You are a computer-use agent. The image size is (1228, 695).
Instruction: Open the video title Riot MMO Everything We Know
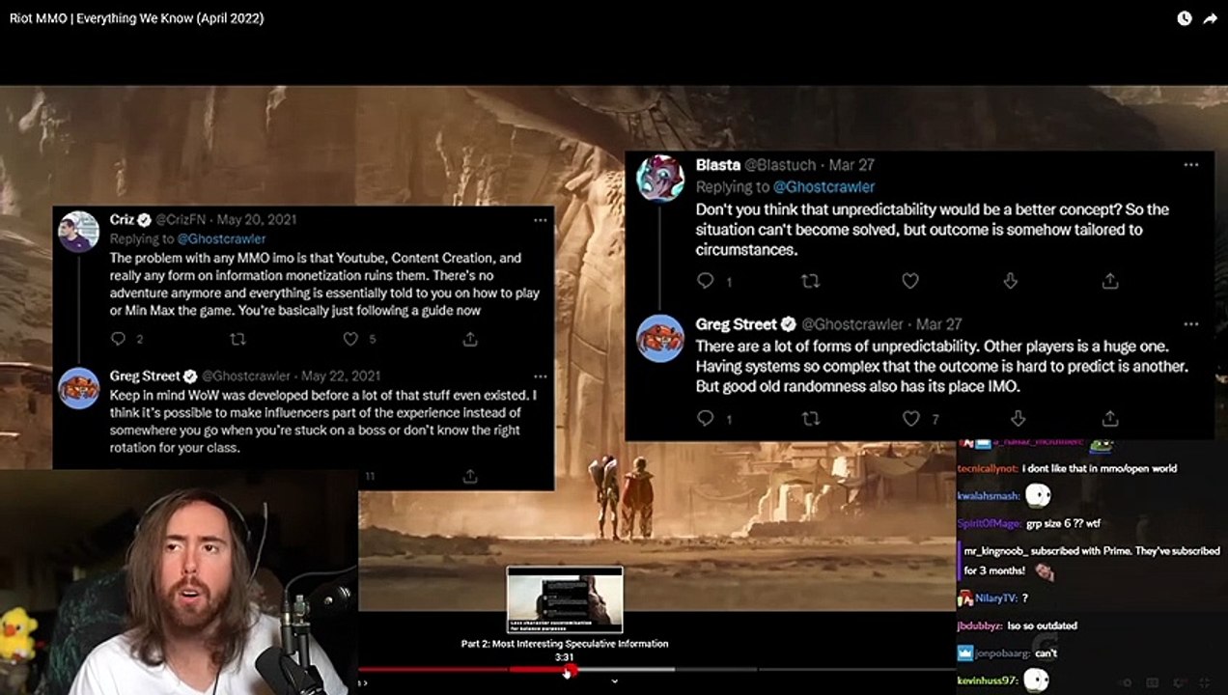click(x=136, y=18)
